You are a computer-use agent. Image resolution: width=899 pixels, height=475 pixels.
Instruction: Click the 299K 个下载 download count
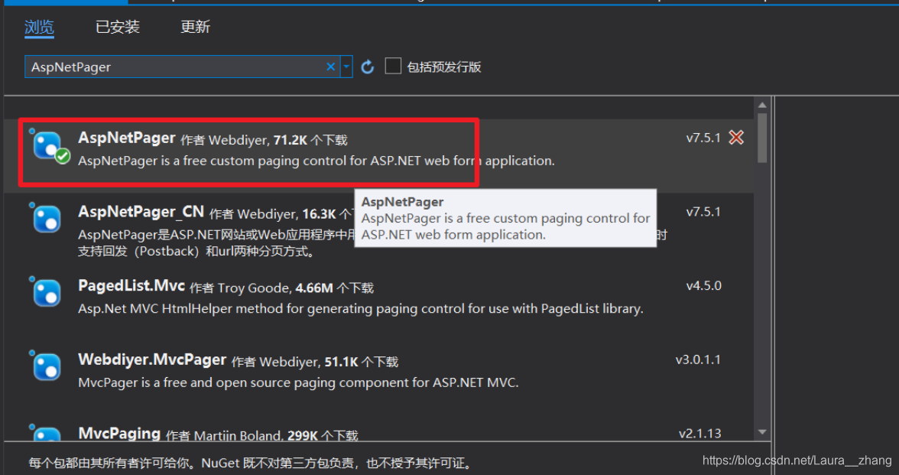tap(323, 436)
